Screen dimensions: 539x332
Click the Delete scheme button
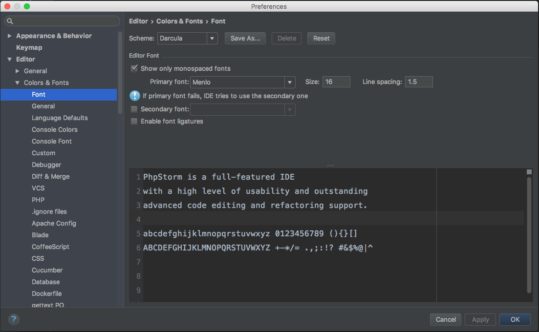coord(287,38)
